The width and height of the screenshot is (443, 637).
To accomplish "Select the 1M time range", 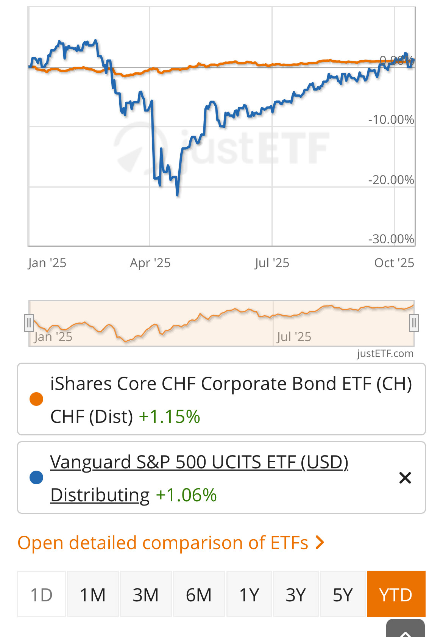I will [x=93, y=594].
